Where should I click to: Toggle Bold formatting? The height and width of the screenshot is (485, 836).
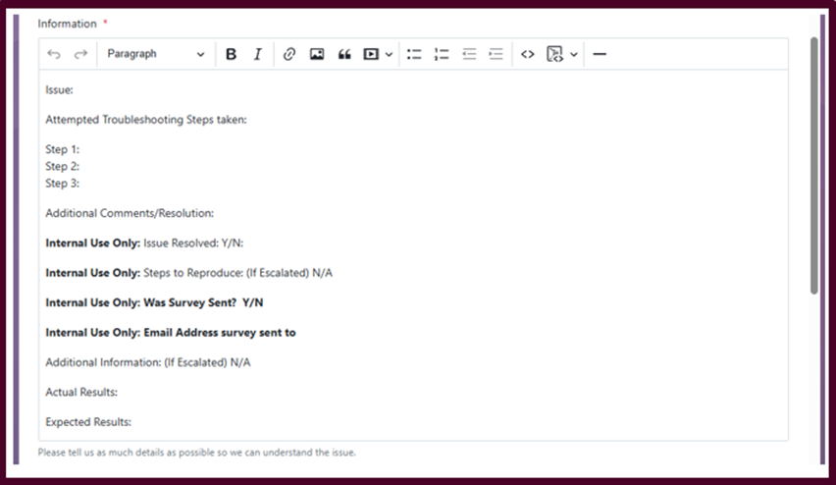click(231, 55)
